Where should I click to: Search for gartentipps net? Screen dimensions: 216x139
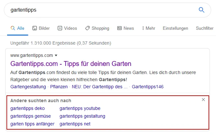75,124
